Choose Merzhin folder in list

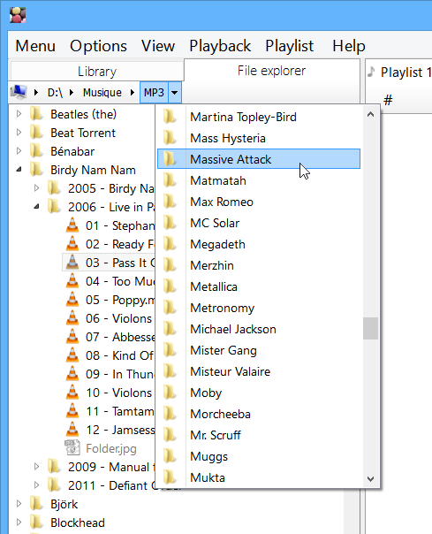tap(259, 265)
